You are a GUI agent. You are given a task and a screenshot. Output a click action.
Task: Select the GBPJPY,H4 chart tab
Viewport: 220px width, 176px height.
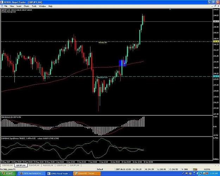pos(21,165)
